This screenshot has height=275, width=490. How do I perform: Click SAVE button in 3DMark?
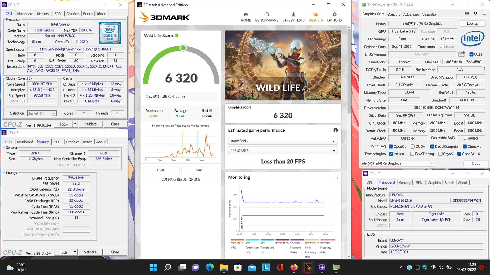click(200, 170)
